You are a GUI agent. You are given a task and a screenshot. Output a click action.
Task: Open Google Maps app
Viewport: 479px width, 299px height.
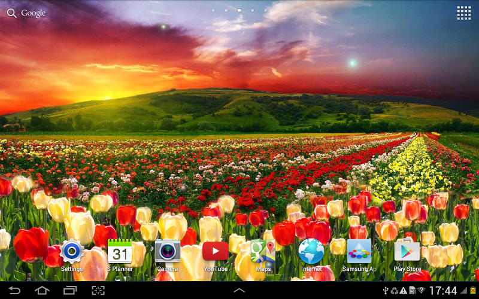pos(263,255)
